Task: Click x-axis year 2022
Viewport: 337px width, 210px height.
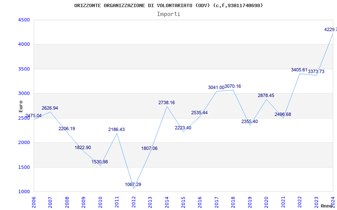Action: (300, 202)
